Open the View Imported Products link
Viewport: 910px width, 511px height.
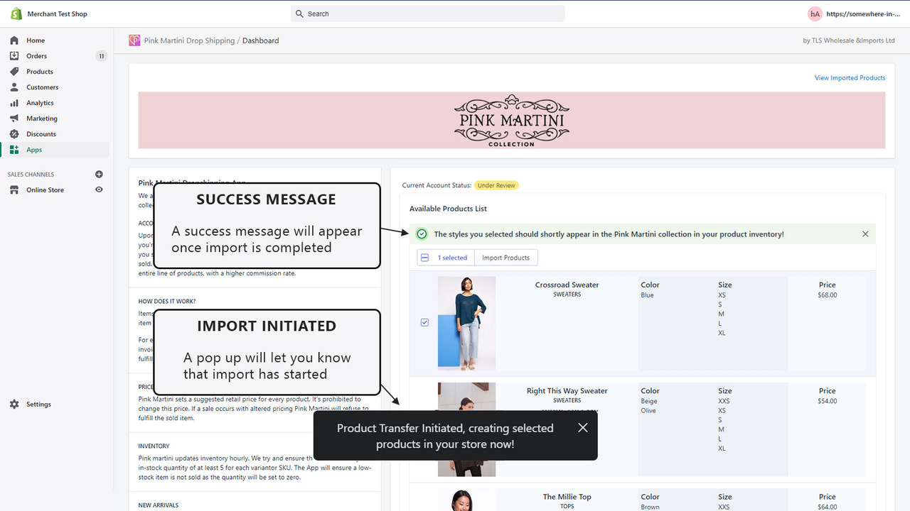tap(850, 77)
